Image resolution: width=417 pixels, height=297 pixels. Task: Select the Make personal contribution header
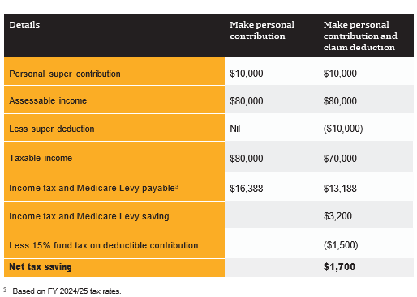pos(262,30)
